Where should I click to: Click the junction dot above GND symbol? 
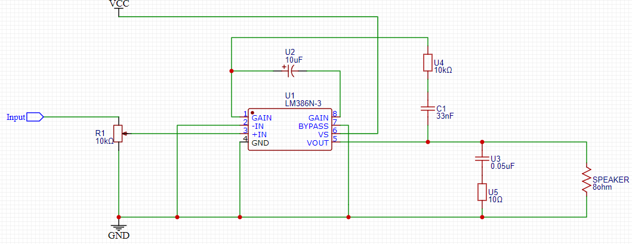pyautogui.click(x=119, y=217)
